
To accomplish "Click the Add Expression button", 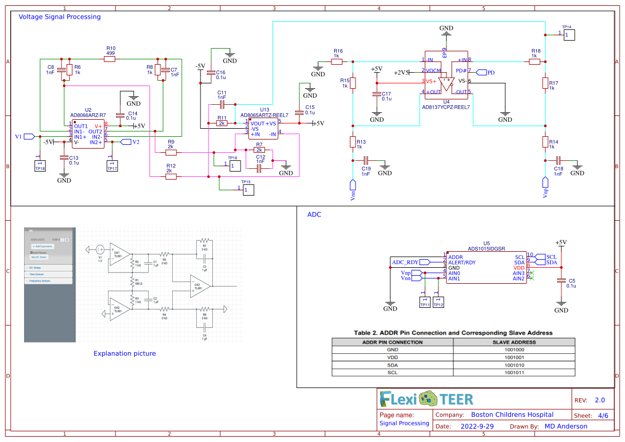I will click(x=43, y=246).
